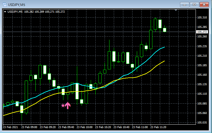Click the price scale label 105.135
The height and width of the screenshot is (133, 212).
[202, 84]
